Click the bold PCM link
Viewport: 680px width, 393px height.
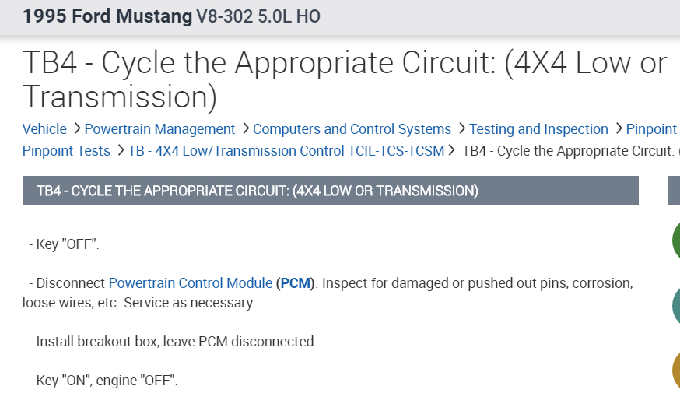pyautogui.click(x=296, y=283)
